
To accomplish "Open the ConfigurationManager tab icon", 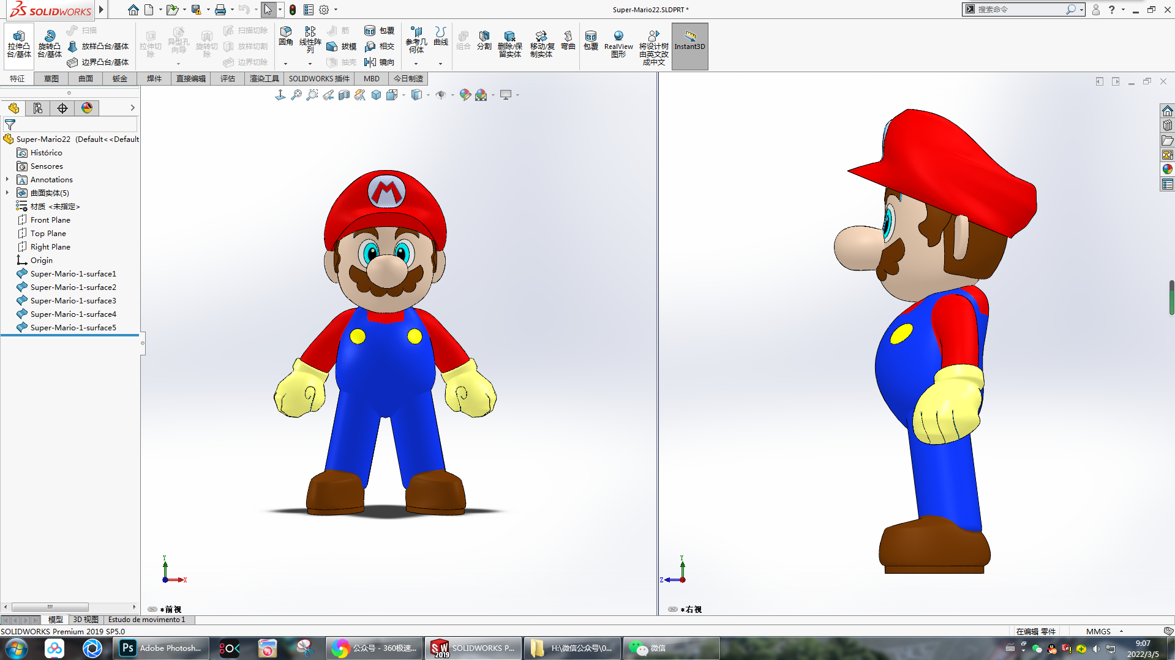I will click(x=62, y=108).
